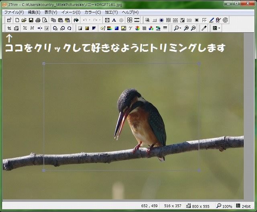Viewport: 257px width, 212px height.
Task: Open the arbitrary angle rotate tool
Action: [x=69, y=28]
